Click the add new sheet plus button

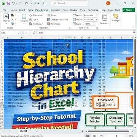click(37, 131)
